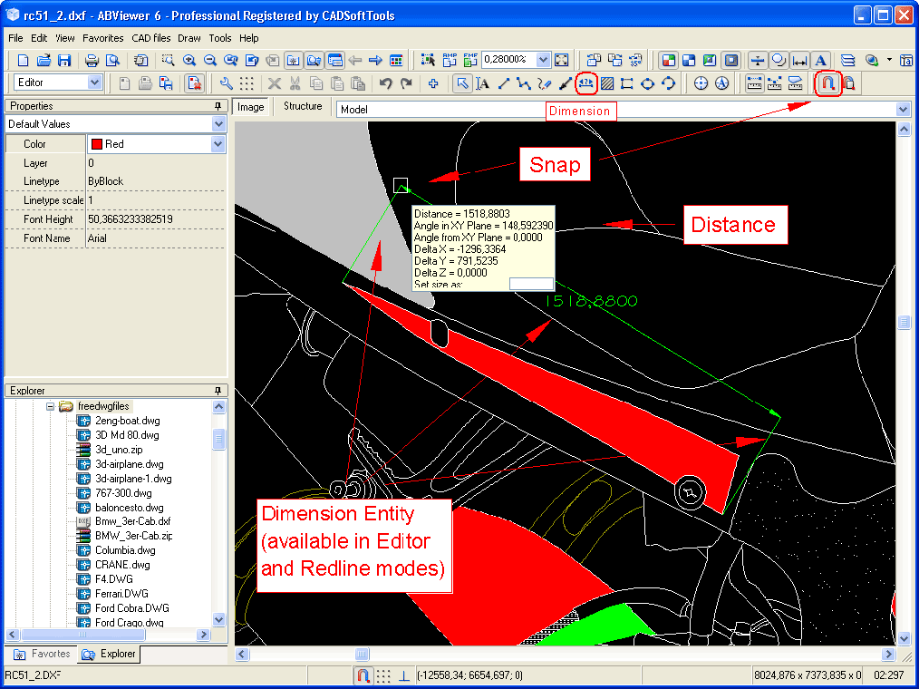Open the small dropdown arrow after the globe icon
This screenshot has height=689, width=919.
[x=889, y=60]
